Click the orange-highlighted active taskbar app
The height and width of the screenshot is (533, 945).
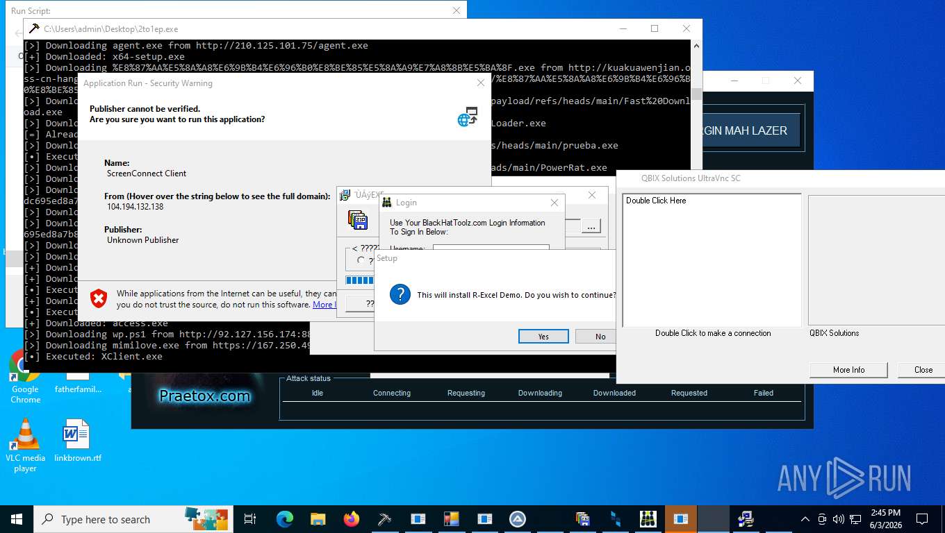point(681,518)
